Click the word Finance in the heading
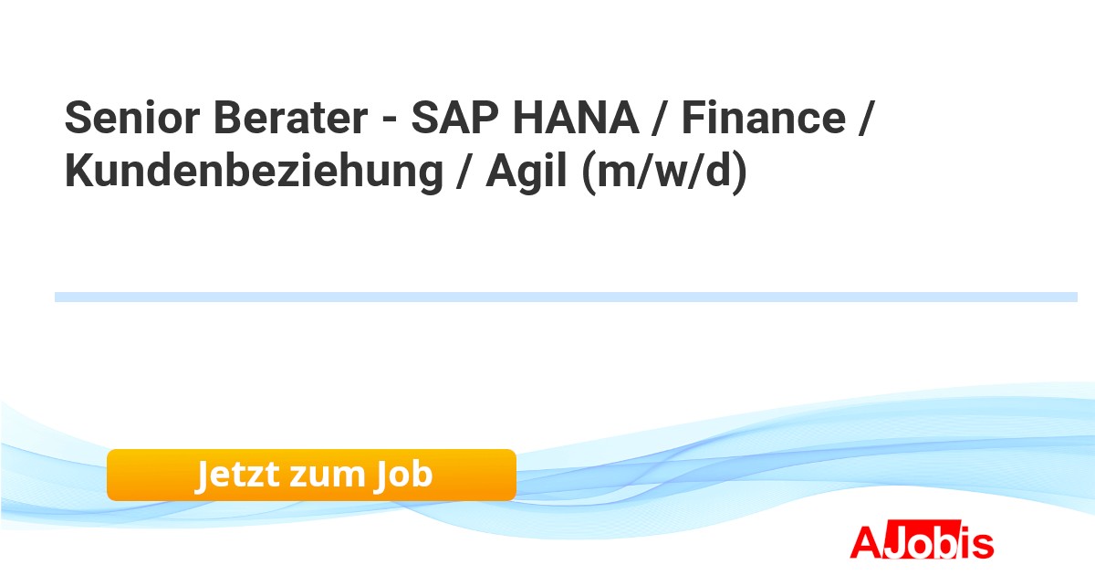 [763, 119]
